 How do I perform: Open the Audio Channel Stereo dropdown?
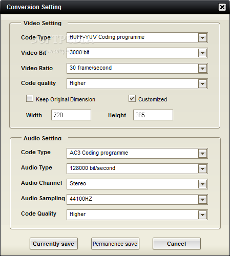click(x=202, y=184)
